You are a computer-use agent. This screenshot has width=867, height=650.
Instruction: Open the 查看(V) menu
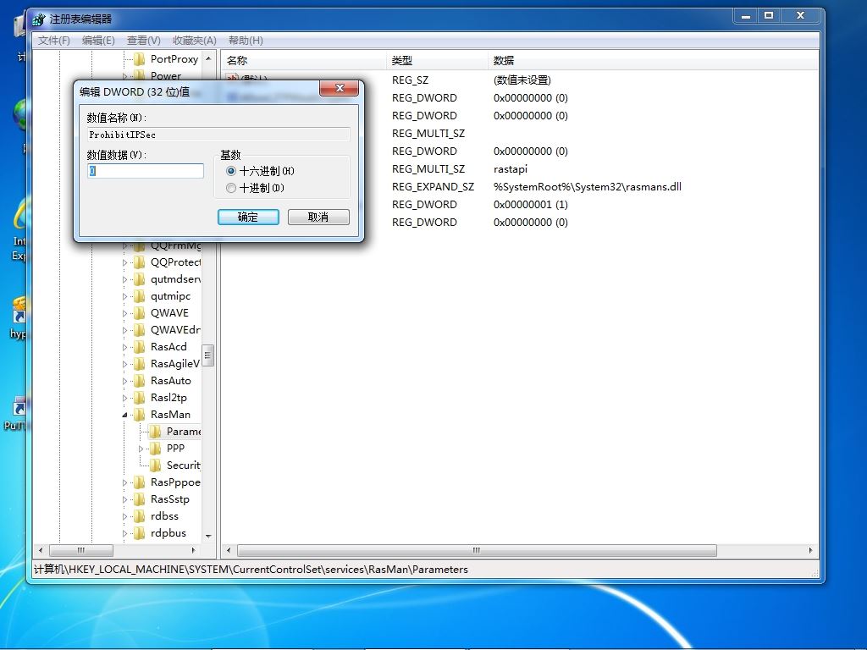click(144, 41)
